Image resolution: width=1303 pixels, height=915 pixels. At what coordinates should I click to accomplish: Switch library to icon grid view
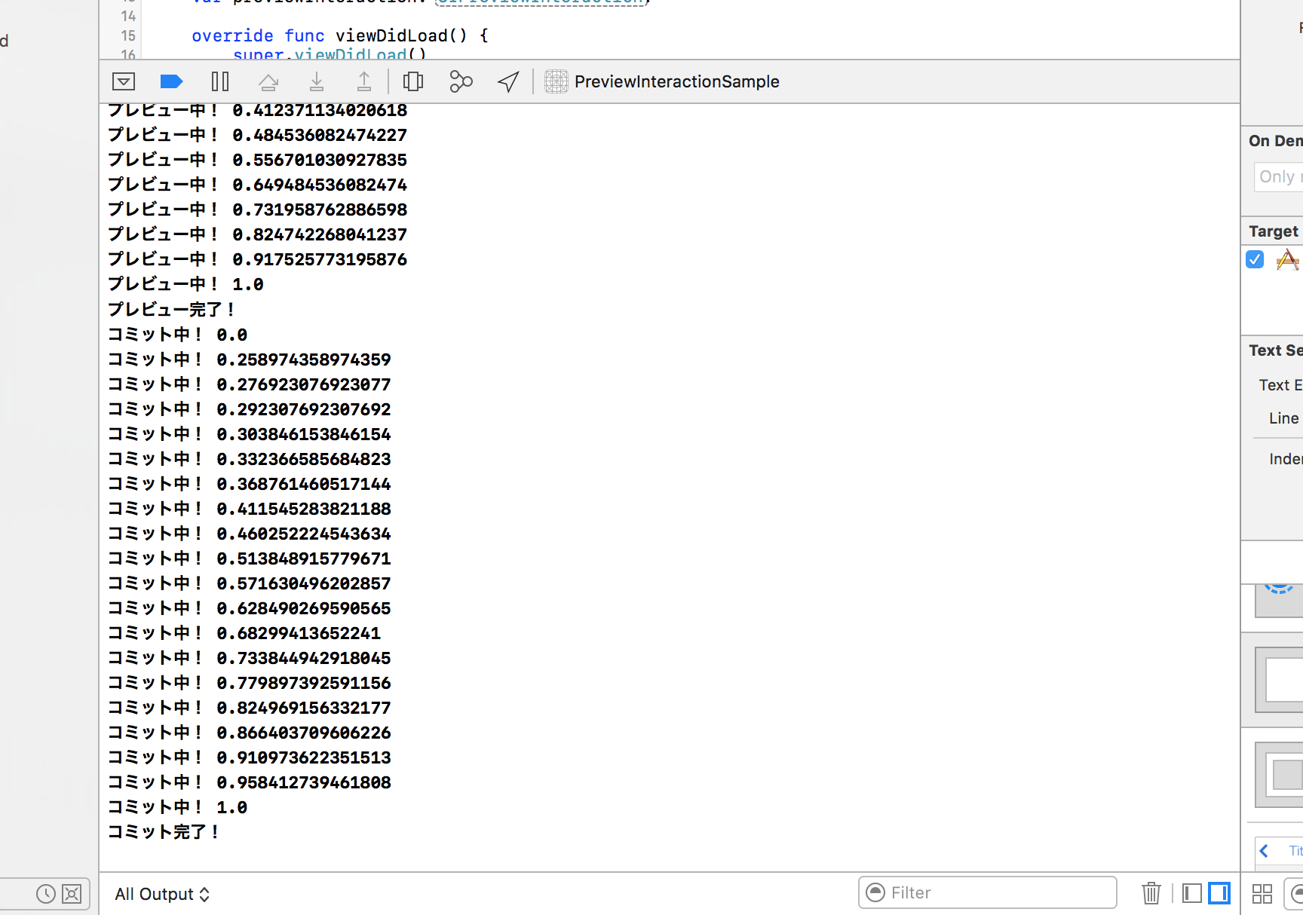[x=1262, y=894]
